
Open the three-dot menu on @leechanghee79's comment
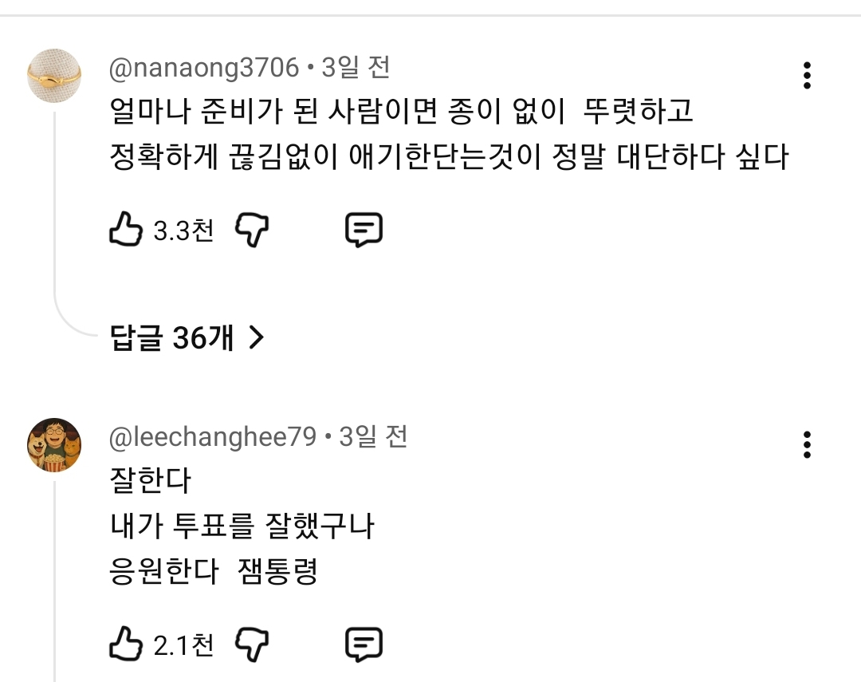(808, 444)
